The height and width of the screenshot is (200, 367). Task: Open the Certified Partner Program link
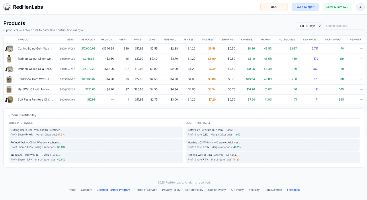[113, 190]
